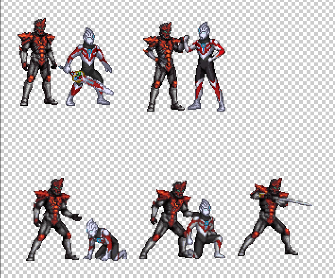The image size is (335, 278).
Task: Select the red monster sprite swinging a blade
Action: click(x=275, y=217)
